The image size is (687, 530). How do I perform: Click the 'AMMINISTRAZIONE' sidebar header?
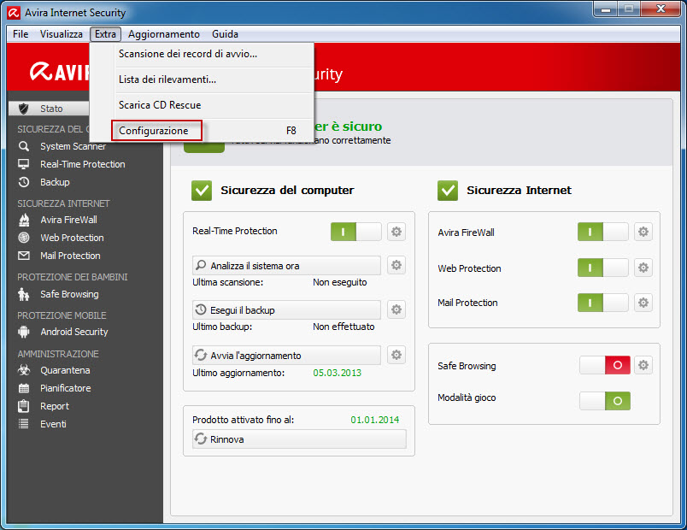tap(58, 354)
